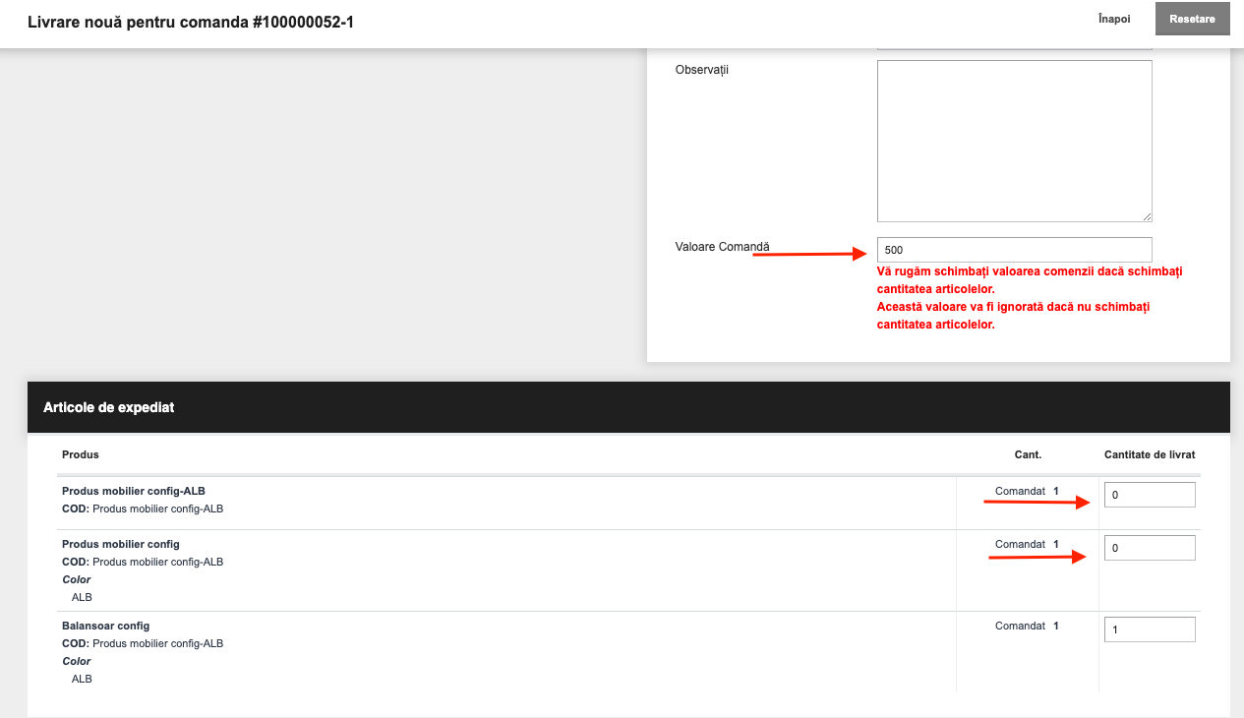The width and height of the screenshot is (1244, 718).
Task: Click the Valoare Comandă label
Action: point(723,246)
